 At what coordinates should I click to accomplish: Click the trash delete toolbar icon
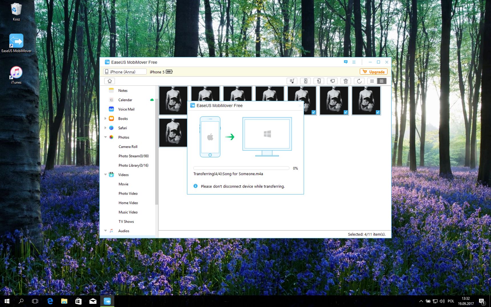pyautogui.click(x=346, y=81)
